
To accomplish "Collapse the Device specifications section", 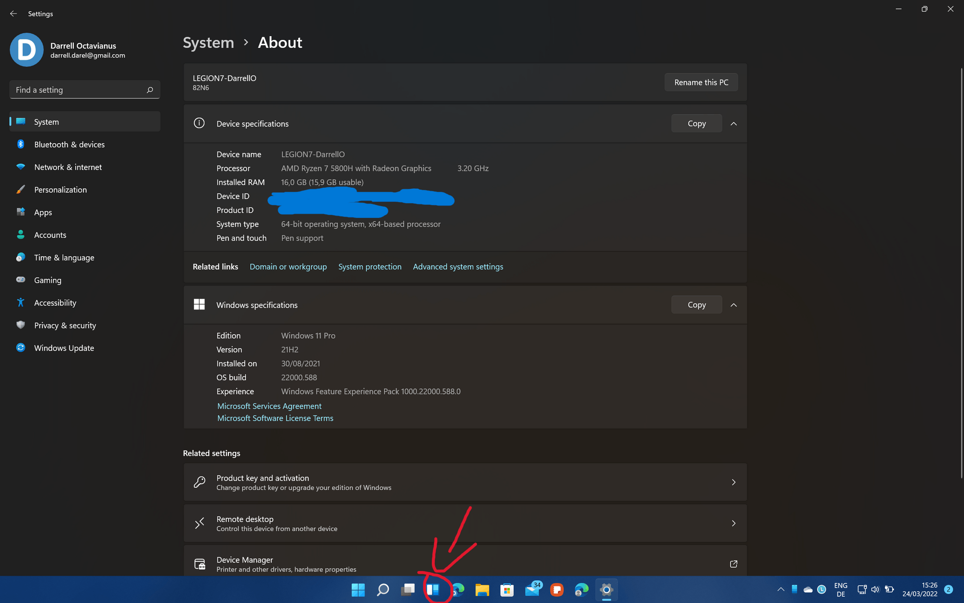I will (734, 123).
